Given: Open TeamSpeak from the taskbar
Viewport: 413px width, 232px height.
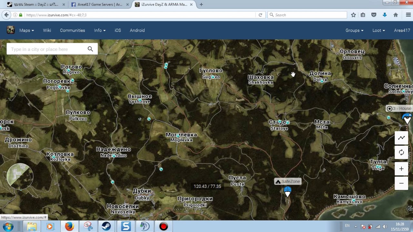Looking at the screenshot, I should pyautogui.click(x=145, y=227).
